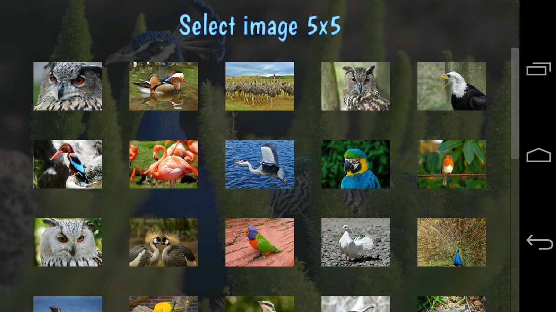Select the kingfisher with red beak image
The image size is (556, 312).
[68, 164]
